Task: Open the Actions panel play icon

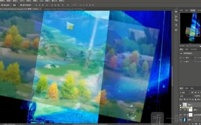Action: [x=176, y=11]
